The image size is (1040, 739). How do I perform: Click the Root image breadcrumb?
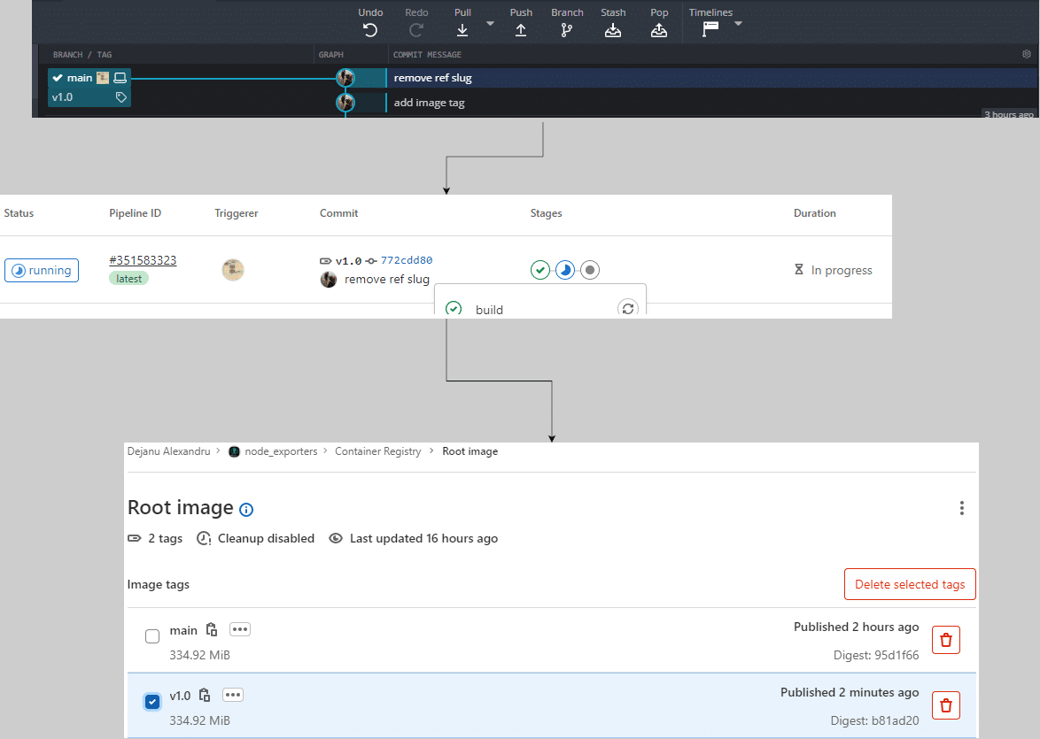pyautogui.click(x=470, y=451)
